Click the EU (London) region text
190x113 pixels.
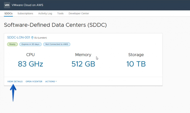pos(41,38)
